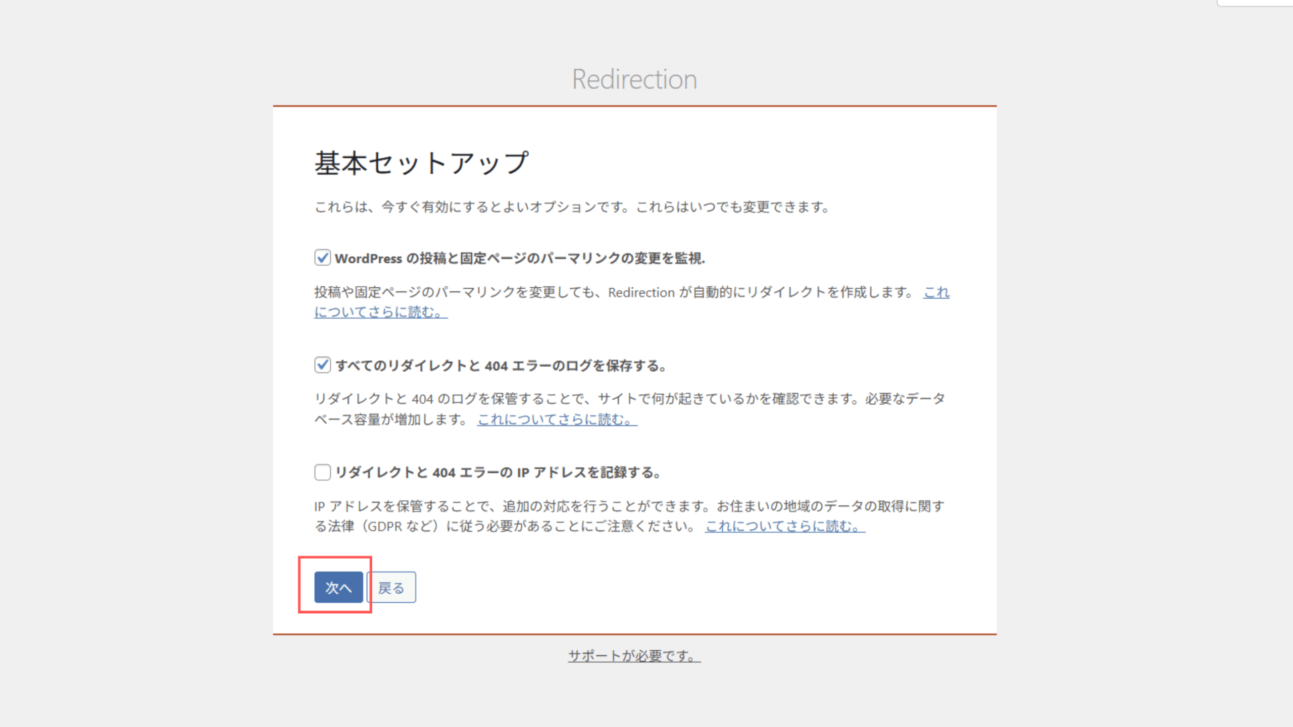1293x727 pixels.
Task: Click the Redirection page title
Action: [x=634, y=79]
